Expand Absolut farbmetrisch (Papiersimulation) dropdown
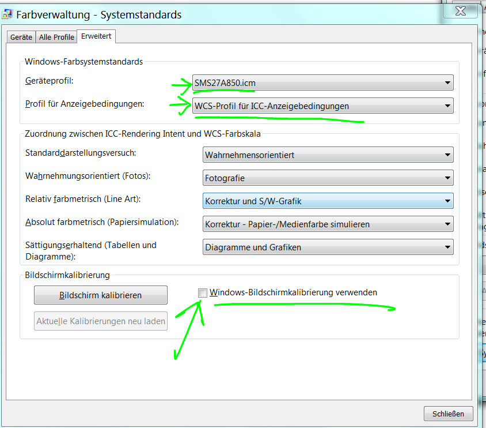Viewport: 486px width, 428px height. [x=328, y=224]
